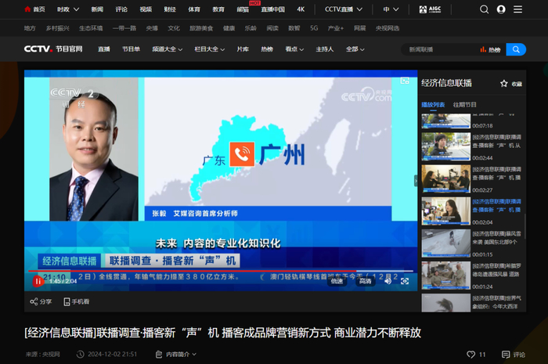The height and width of the screenshot is (364, 548).
Task: Expand 频道大全 channel list
Action: pyautogui.click(x=168, y=49)
